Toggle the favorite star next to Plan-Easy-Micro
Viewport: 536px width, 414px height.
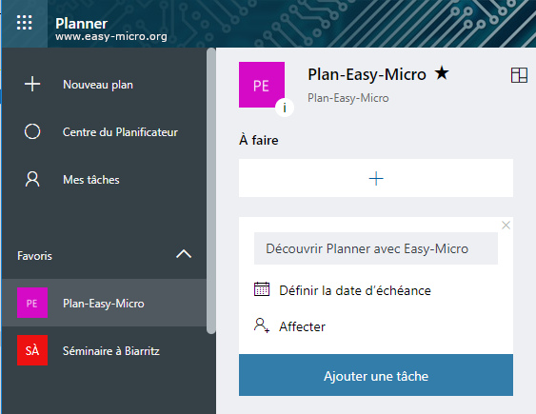(x=442, y=72)
